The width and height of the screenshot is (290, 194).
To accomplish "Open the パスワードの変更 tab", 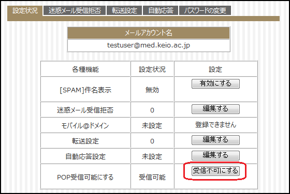I will (205, 10).
